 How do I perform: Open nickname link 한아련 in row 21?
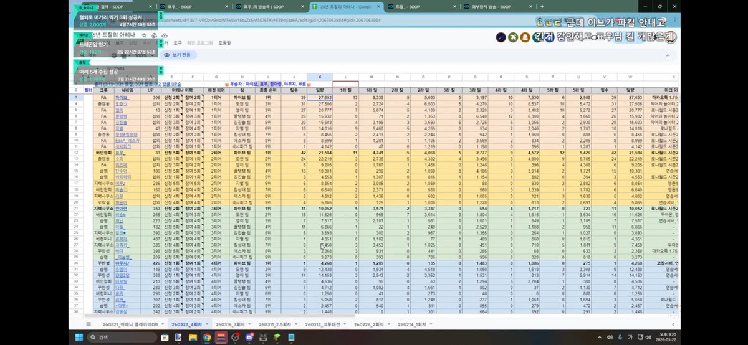(122, 207)
